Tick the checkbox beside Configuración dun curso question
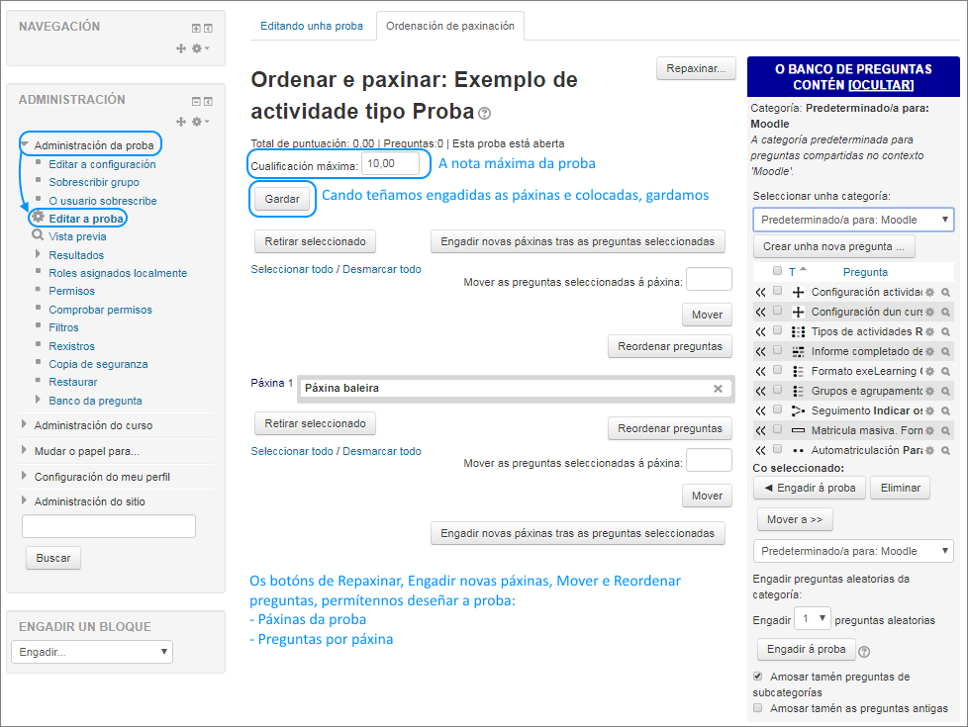Screen dimensions: 968x727 click(776, 312)
